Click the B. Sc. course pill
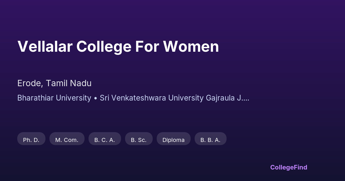The height and width of the screenshot is (181, 345). click(139, 140)
